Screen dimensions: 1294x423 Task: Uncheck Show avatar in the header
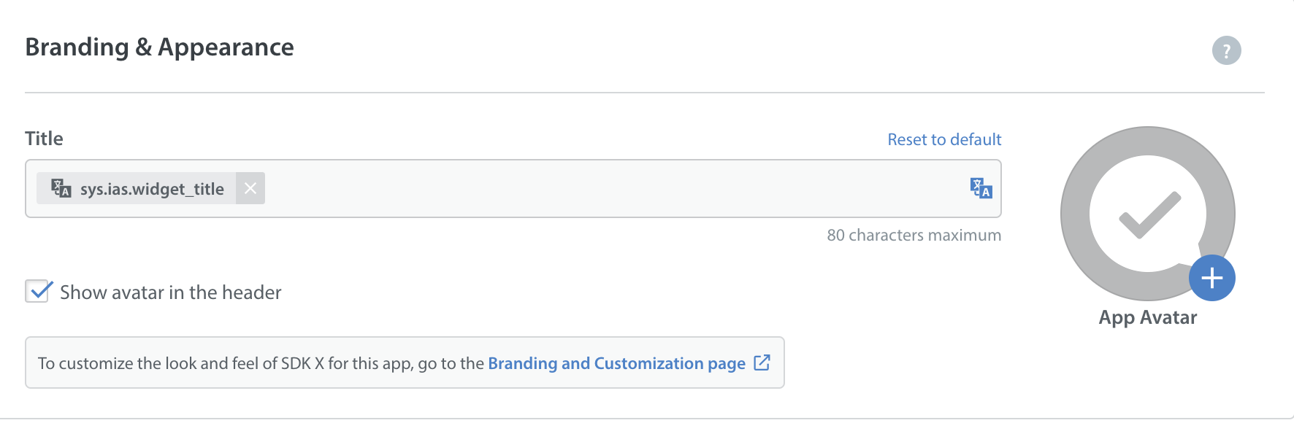coord(37,291)
